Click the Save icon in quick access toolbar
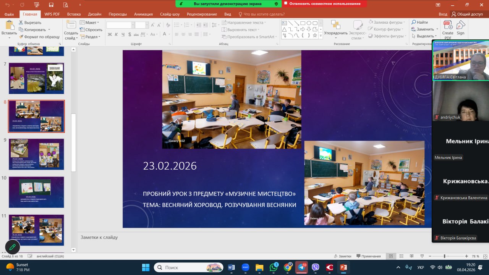The image size is (489, 275). pos(51,5)
